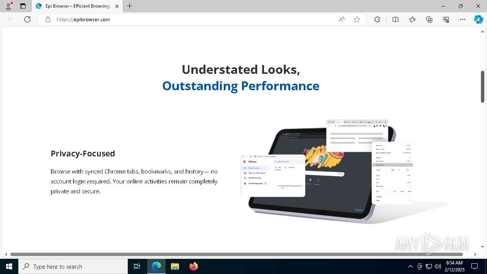Click the Privacy-Focused heading

[83, 153]
